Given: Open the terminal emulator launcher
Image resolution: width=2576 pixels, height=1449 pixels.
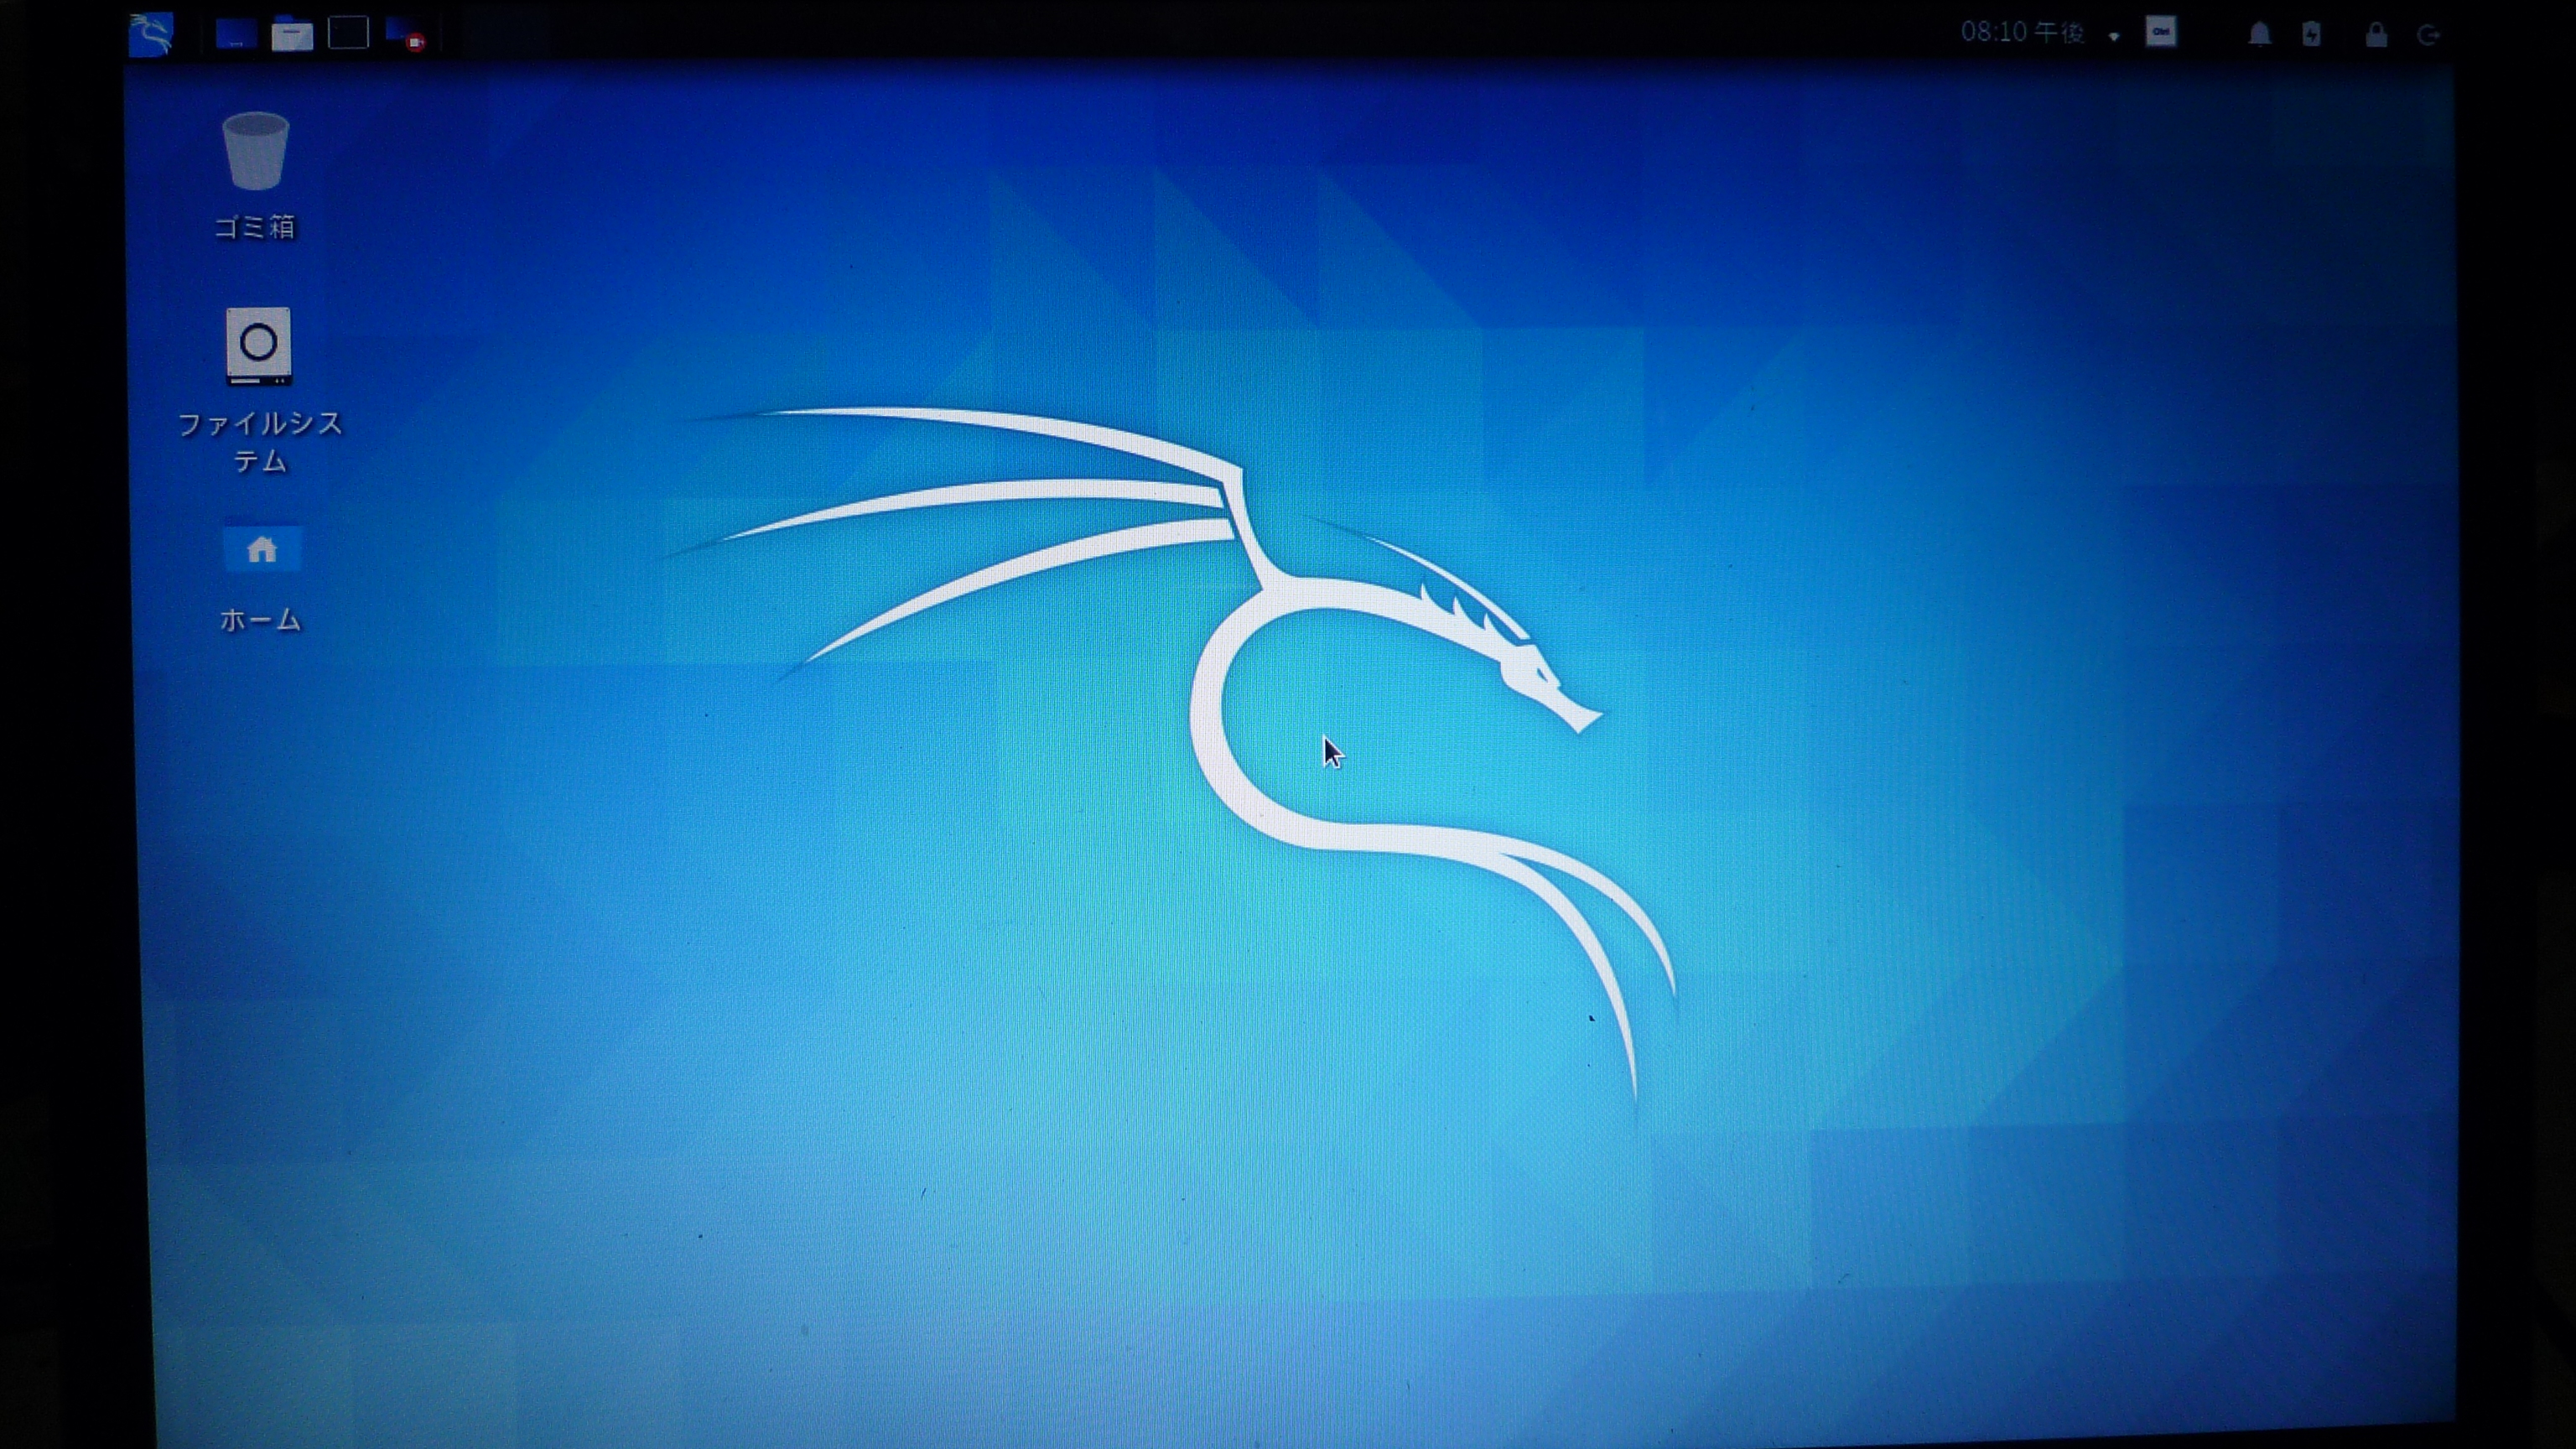Looking at the screenshot, I should [348, 34].
